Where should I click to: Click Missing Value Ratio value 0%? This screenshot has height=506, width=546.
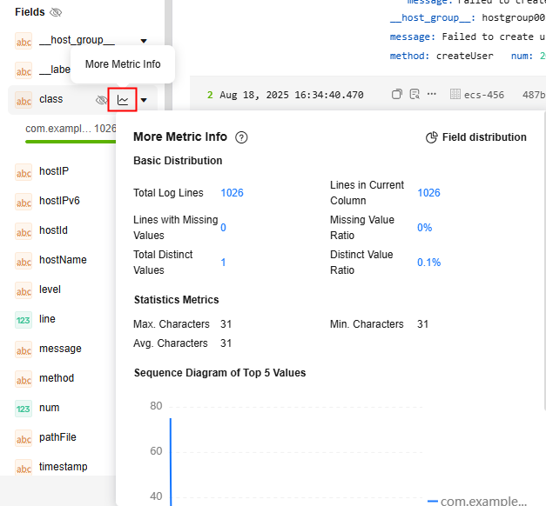(x=424, y=228)
